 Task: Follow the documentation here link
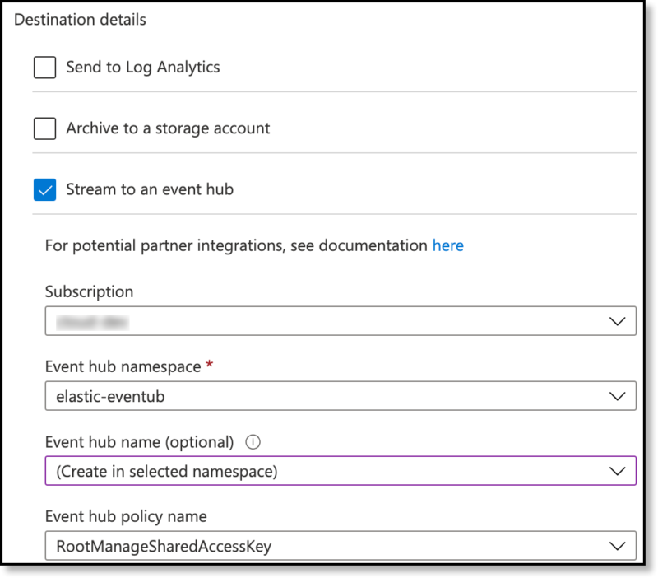tap(448, 245)
